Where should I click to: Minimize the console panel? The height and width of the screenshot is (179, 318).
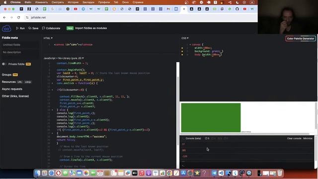coord(308,138)
